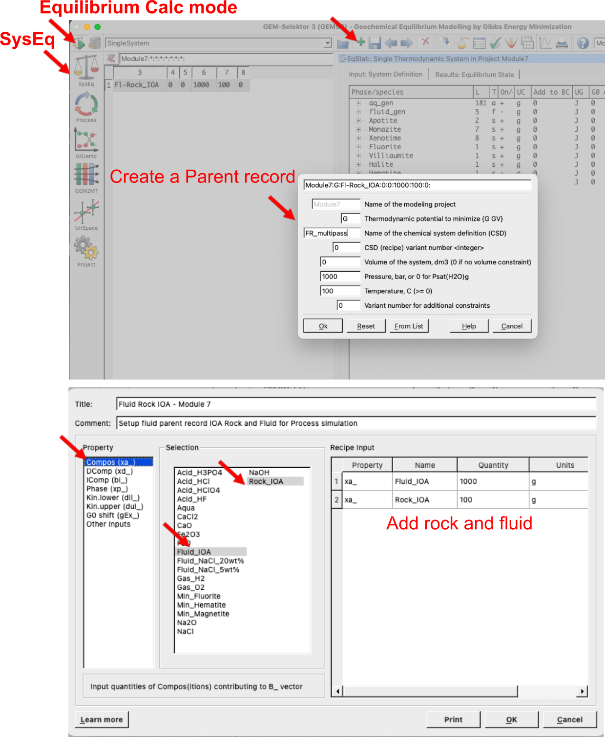The height and width of the screenshot is (737, 605).
Task: Switch to Equilibrium Calc mode icon
Action: (79, 43)
